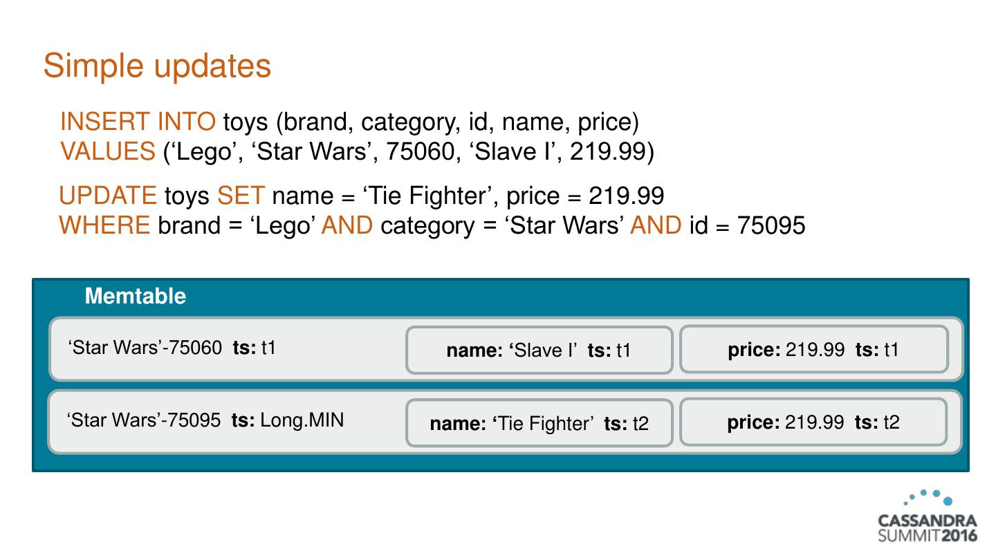Click the AND keyword before category

[x=347, y=225]
